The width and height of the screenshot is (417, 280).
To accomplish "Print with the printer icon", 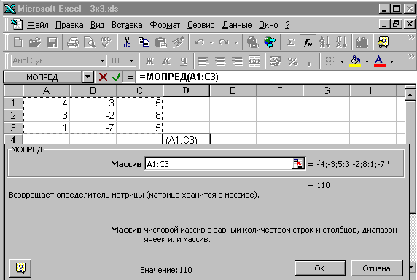I will point(73,42).
